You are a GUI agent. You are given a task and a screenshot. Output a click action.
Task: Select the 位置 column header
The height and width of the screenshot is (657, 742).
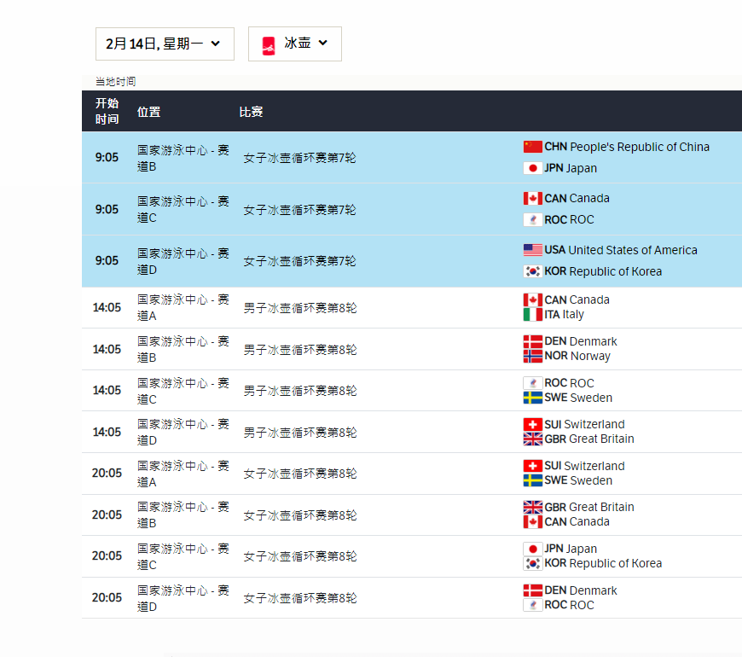pyautogui.click(x=148, y=112)
